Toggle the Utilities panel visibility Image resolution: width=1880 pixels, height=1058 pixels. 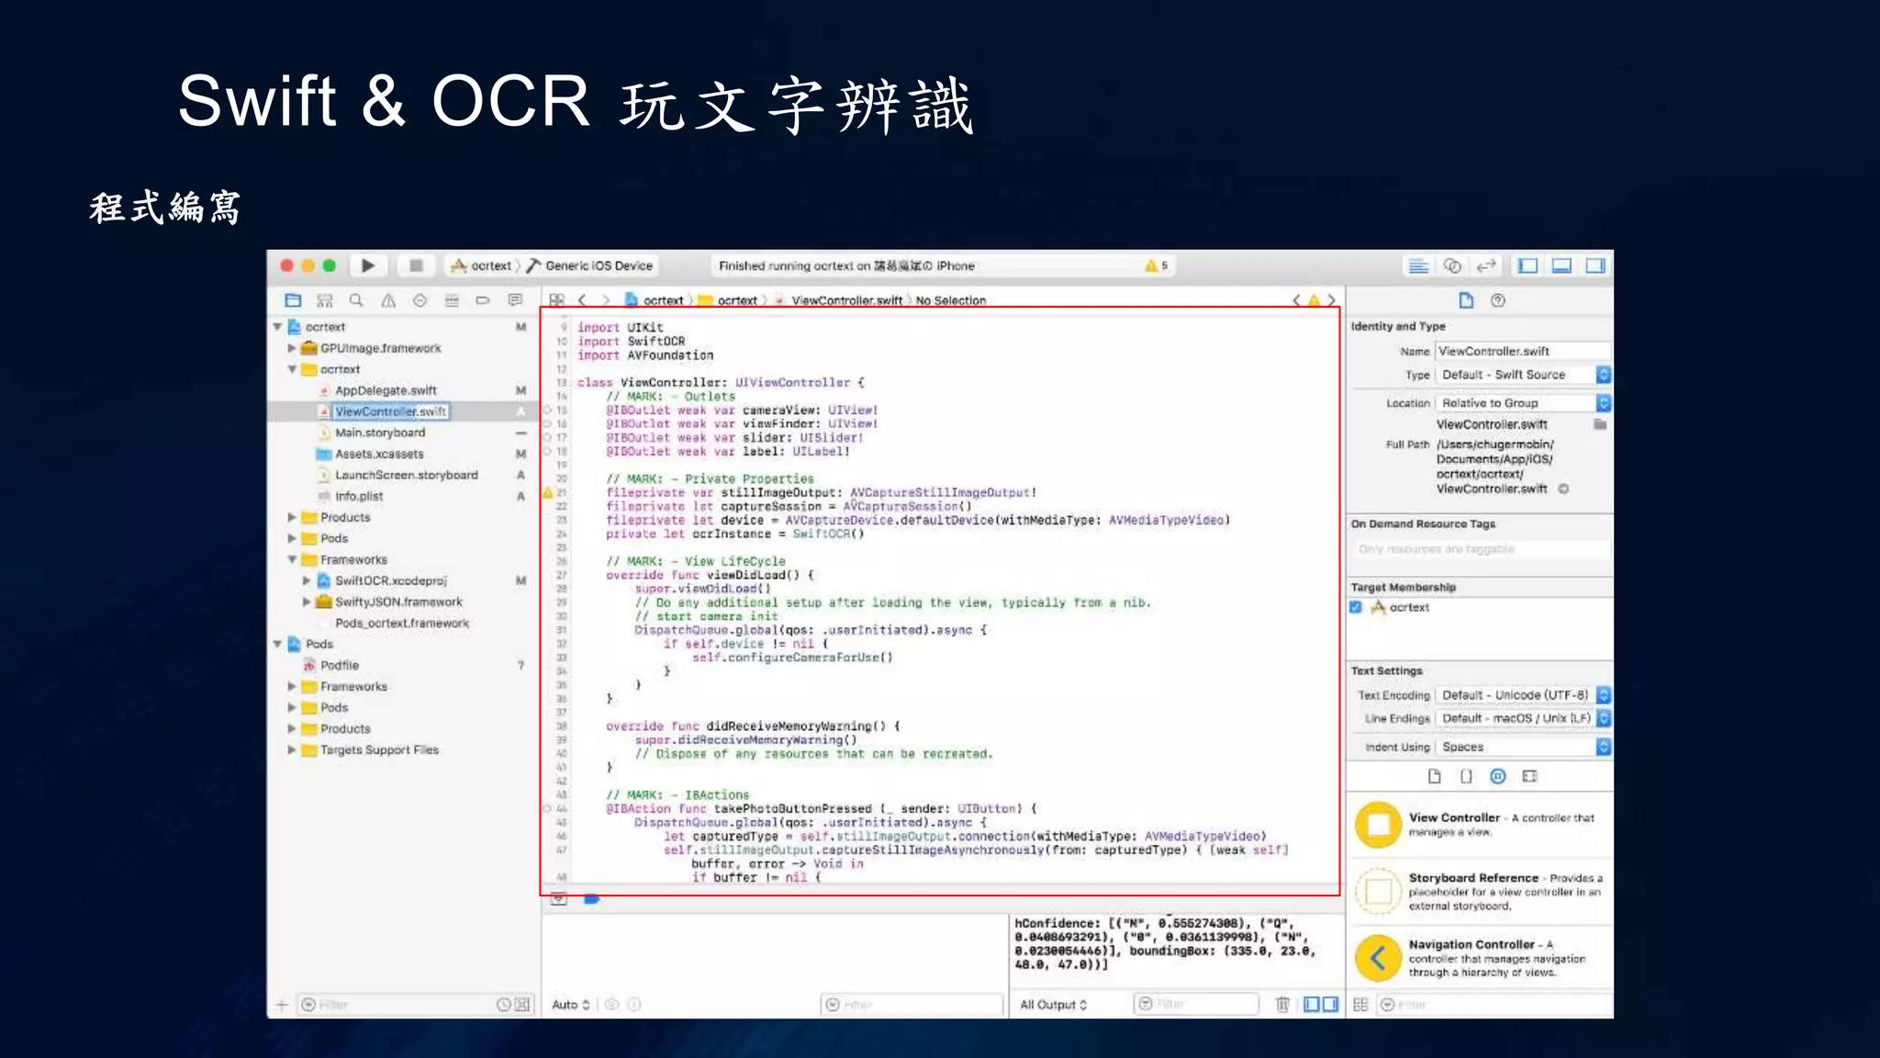pos(1595,265)
